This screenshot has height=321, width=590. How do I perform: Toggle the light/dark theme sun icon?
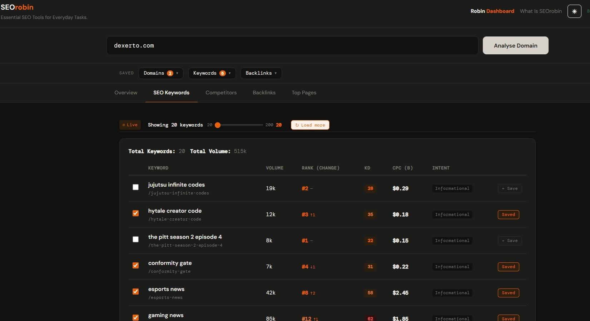click(x=574, y=11)
